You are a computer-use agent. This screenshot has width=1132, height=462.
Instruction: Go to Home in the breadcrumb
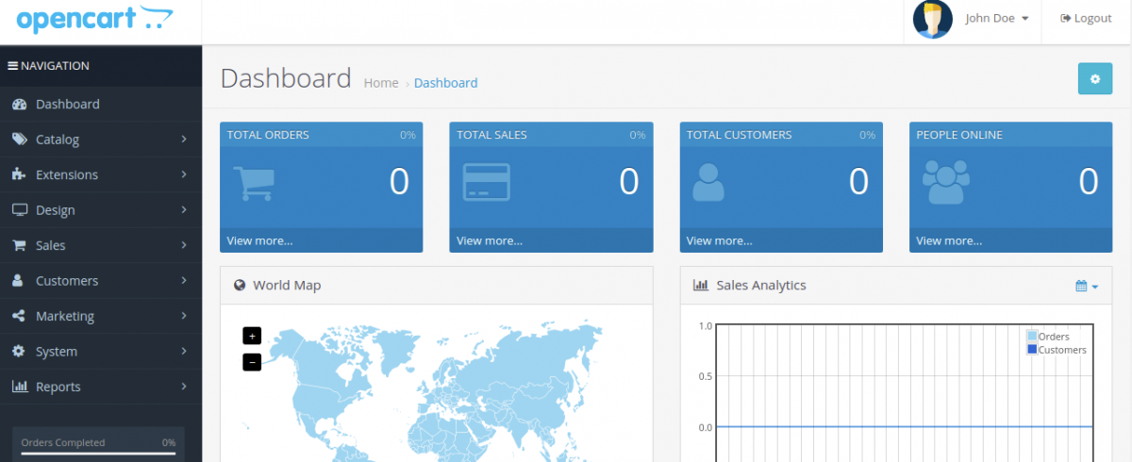coord(381,83)
